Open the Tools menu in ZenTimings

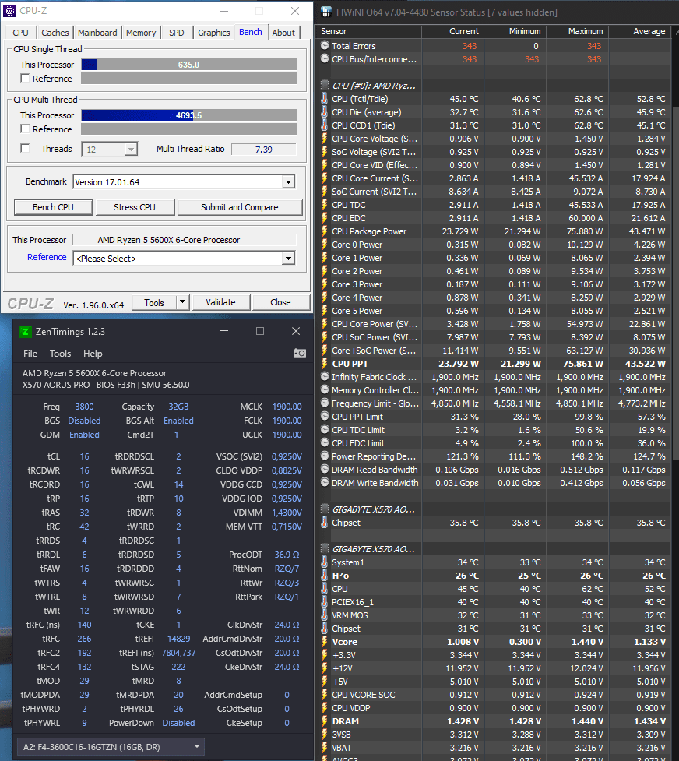tap(60, 354)
